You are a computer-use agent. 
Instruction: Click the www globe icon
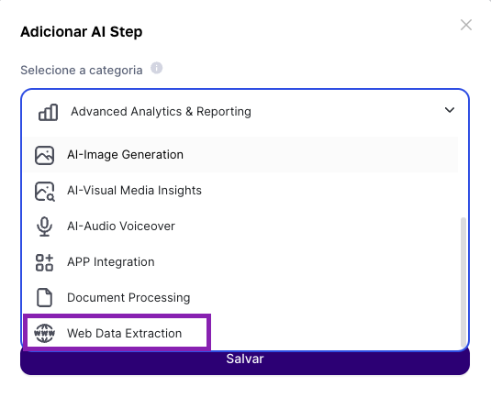(x=44, y=333)
